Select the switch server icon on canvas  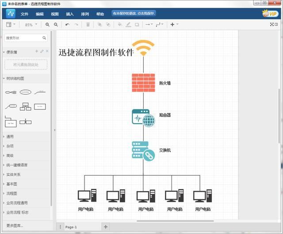(143, 151)
